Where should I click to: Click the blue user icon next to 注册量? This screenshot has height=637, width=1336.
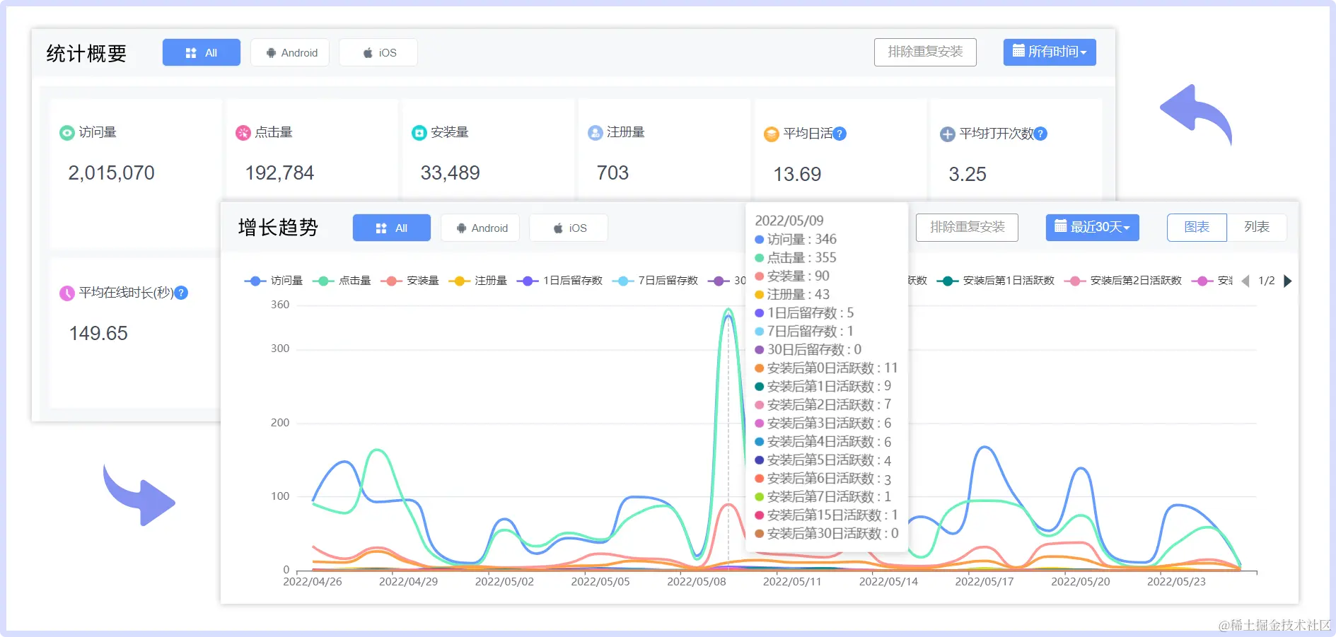coord(596,133)
